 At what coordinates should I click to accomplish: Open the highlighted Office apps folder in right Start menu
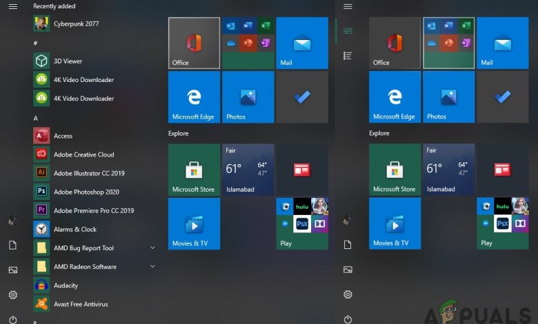(449, 43)
